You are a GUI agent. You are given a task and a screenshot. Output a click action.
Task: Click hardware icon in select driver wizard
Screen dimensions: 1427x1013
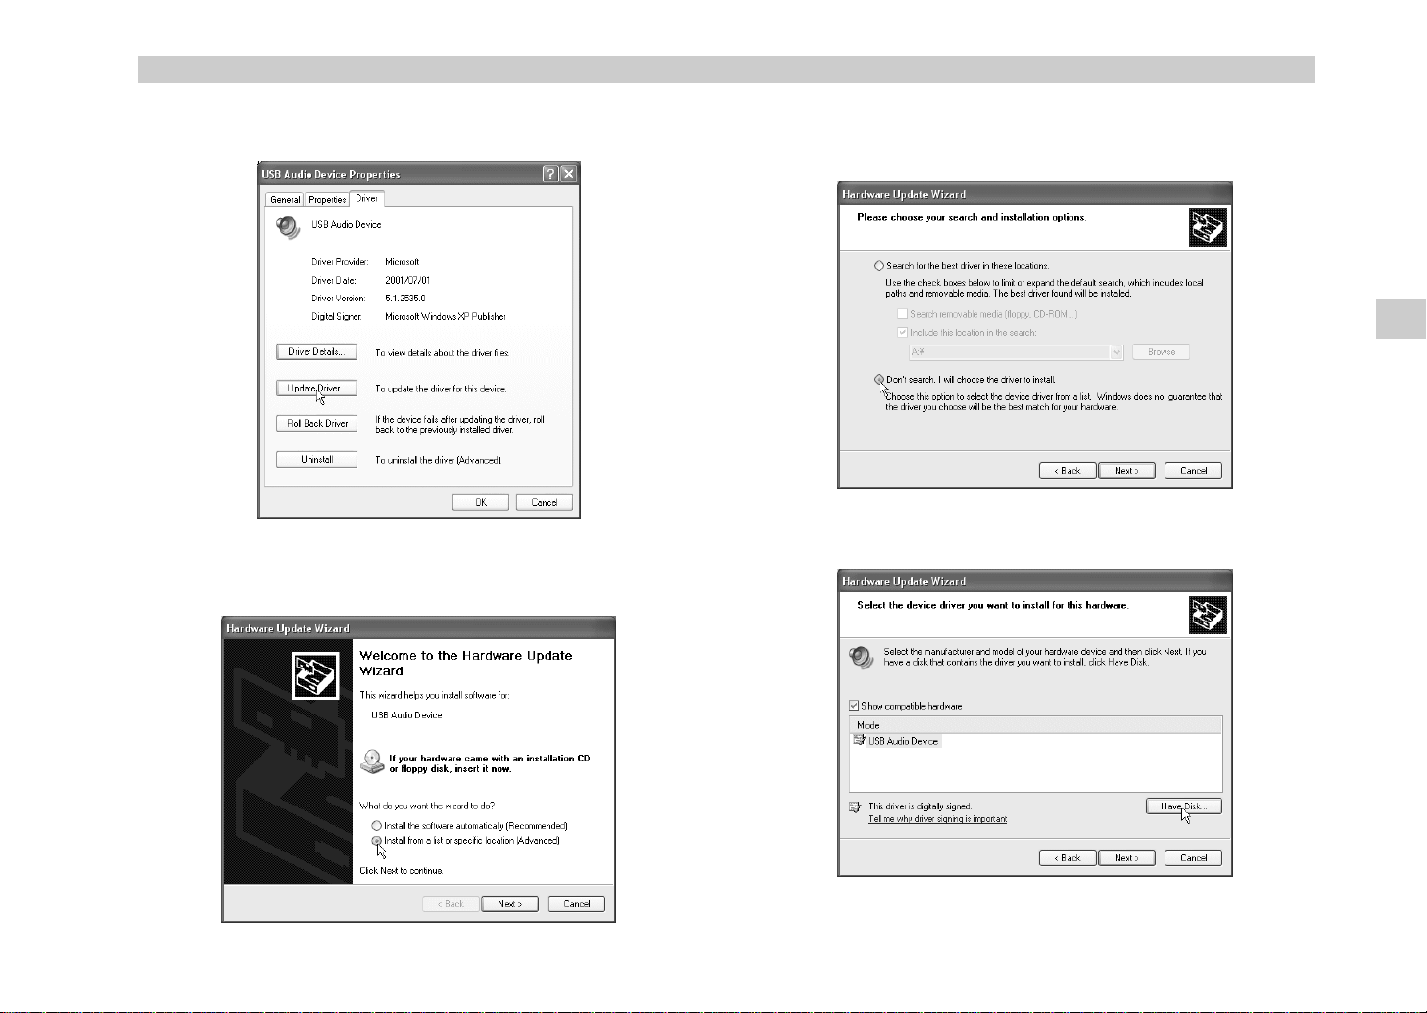1208,616
